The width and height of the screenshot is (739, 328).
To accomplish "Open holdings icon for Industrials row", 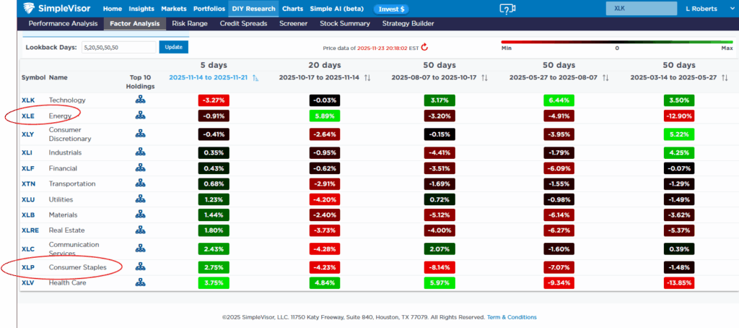I will [141, 152].
